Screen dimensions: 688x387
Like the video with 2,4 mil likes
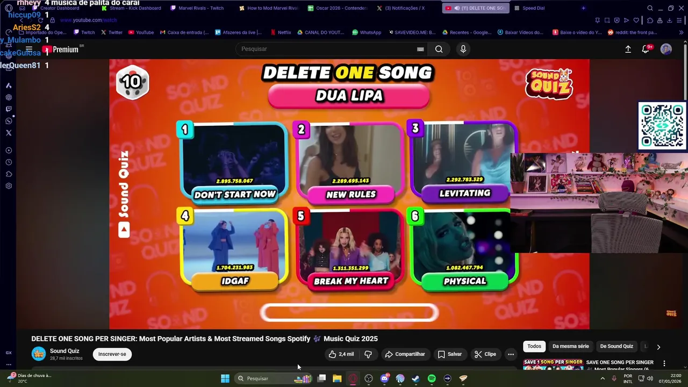[x=341, y=354]
